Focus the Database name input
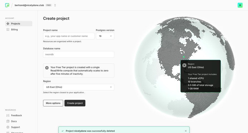 [79, 54]
